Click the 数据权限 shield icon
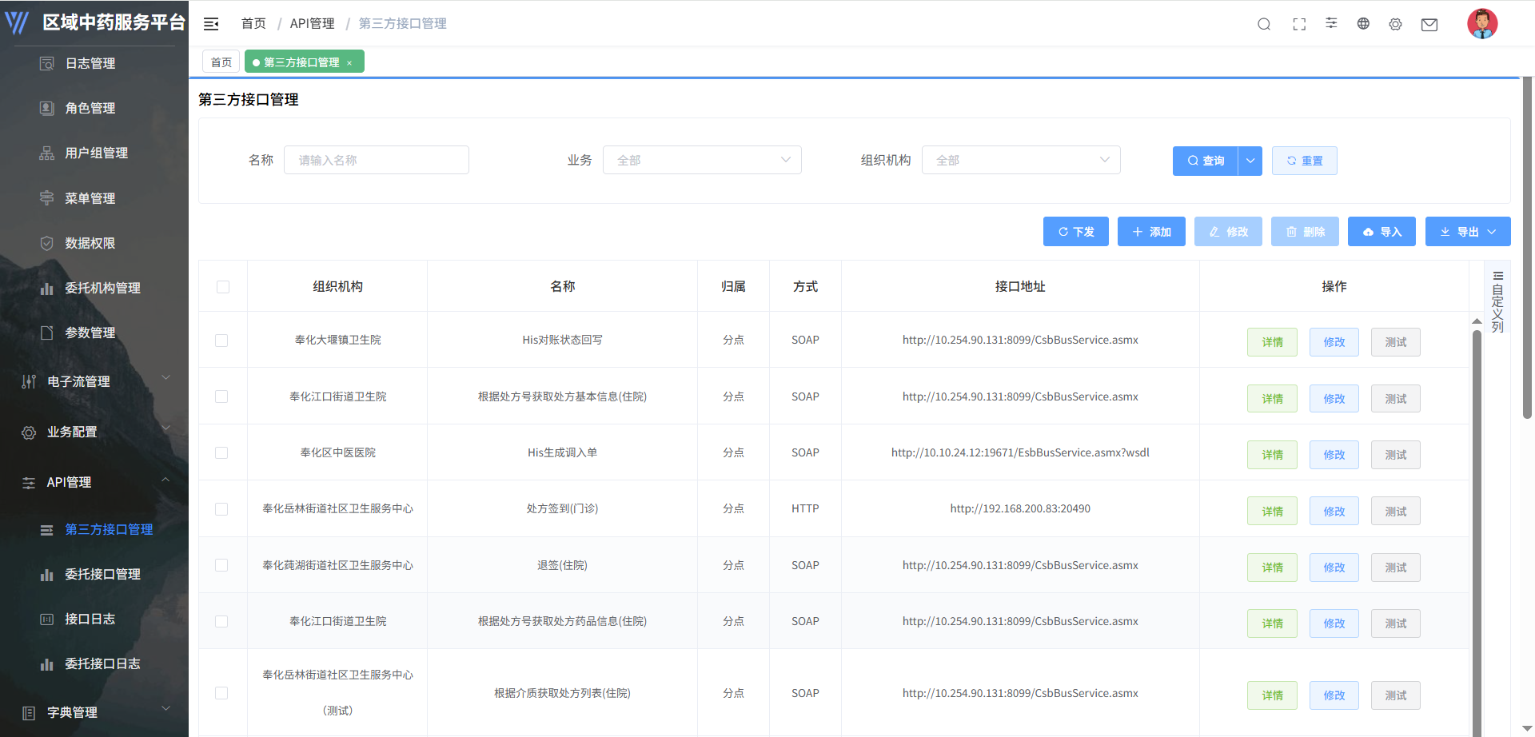The height and width of the screenshot is (737, 1535). pyautogui.click(x=47, y=243)
